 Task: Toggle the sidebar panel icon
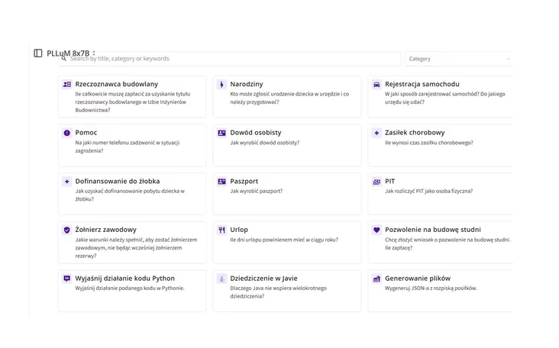[38, 53]
